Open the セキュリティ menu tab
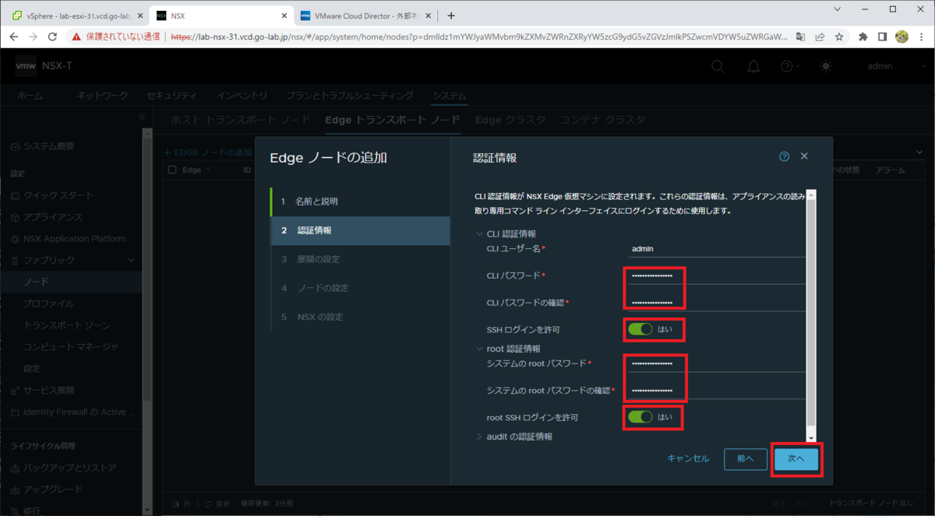Viewport: 935px width, 516px height. [172, 95]
